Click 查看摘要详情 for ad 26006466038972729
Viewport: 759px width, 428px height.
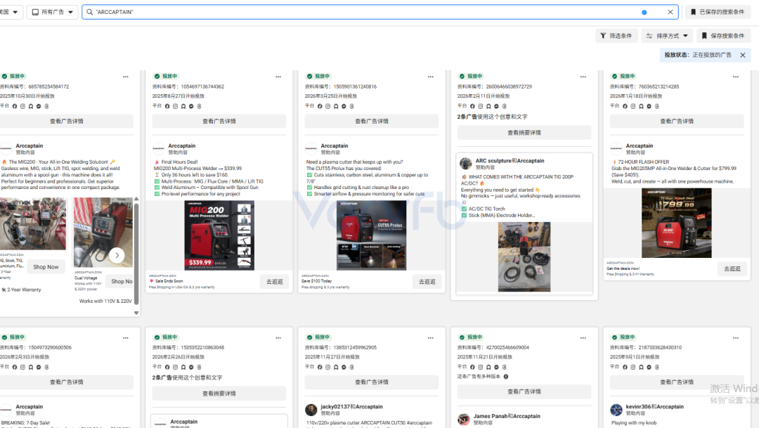point(524,133)
